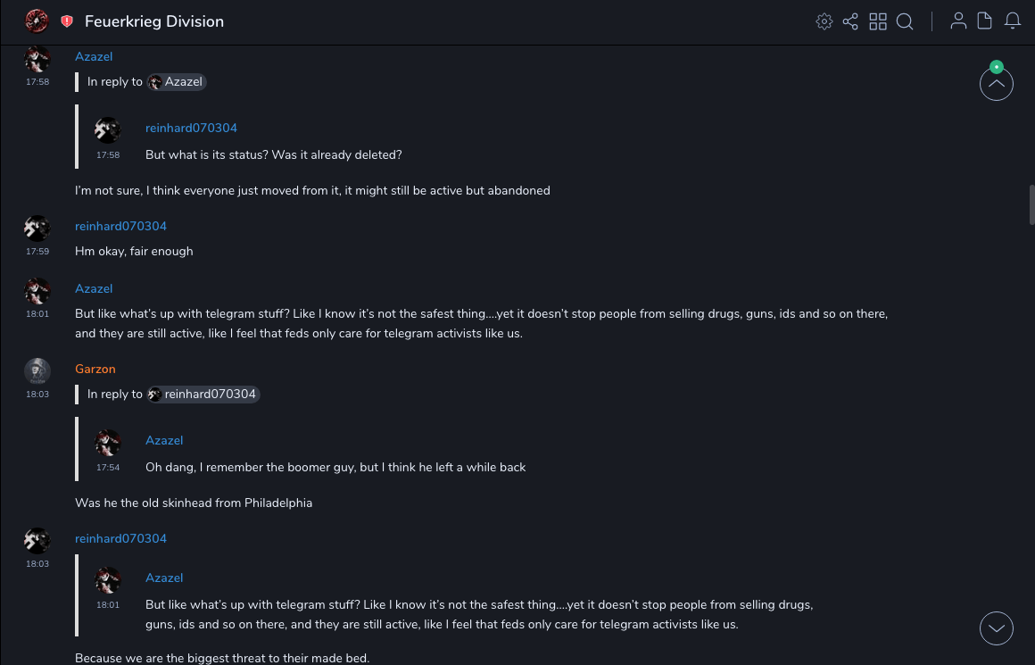Click the document file icon

(985, 21)
